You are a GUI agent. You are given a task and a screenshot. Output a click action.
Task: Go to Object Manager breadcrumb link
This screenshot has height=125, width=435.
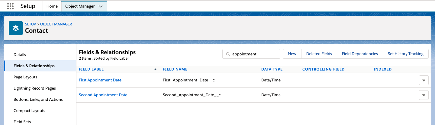pyautogui.click(x=56, y=24)
